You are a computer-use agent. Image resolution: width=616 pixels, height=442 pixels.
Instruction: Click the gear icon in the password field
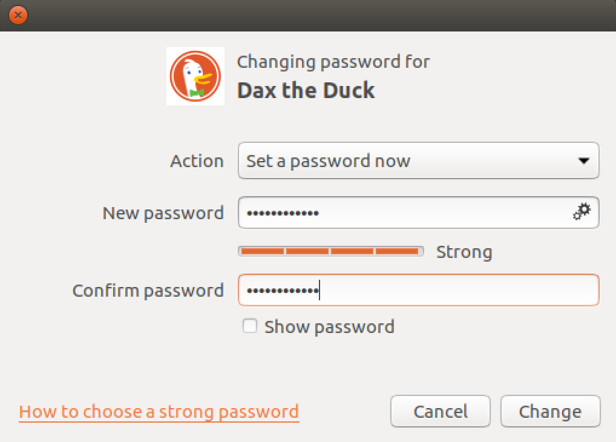[582, 212]
